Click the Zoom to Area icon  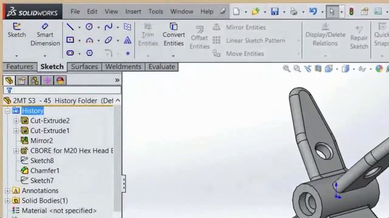click(x=297, y=68)
